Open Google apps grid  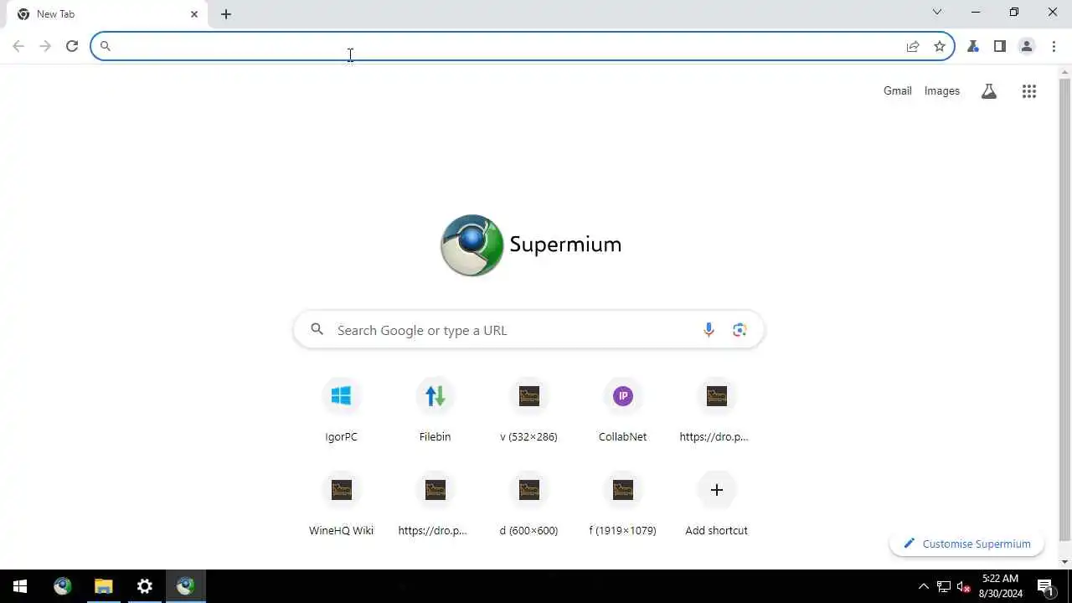[1029, 91]
